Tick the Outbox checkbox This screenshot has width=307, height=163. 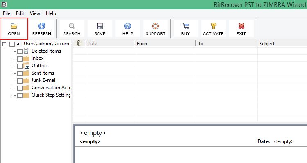click(20, 66)
